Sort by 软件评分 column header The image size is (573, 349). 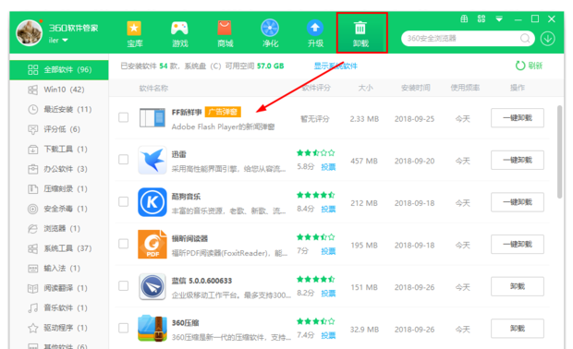(316, 88)
